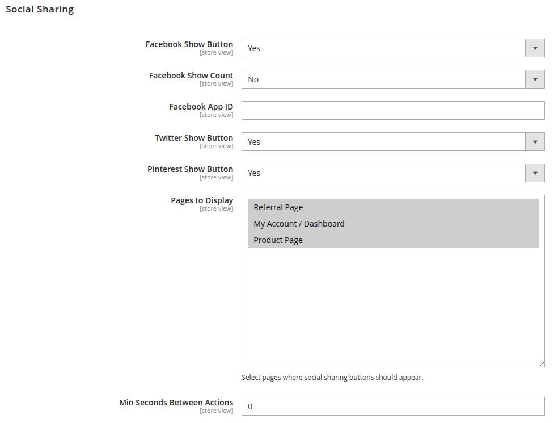Select My Account / Dashboard option

tap(393, 224)
